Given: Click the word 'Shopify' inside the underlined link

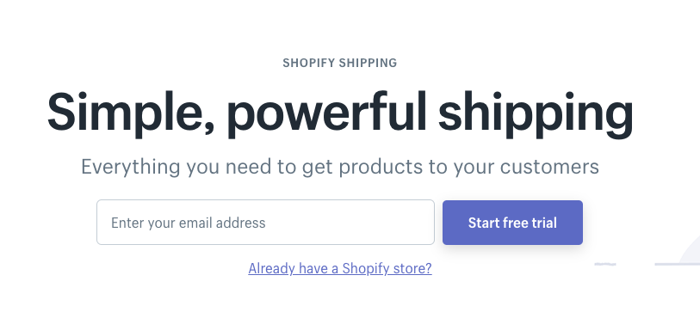Looking at the screenshot, I should (x=365, y=268).
